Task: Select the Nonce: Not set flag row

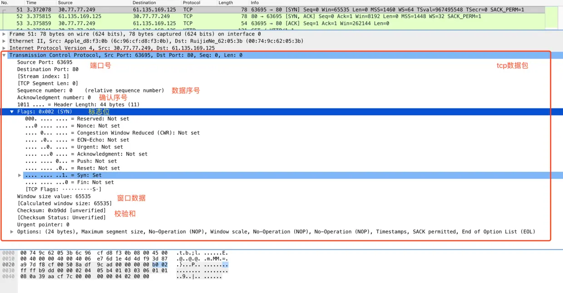Action: [73, 126]
